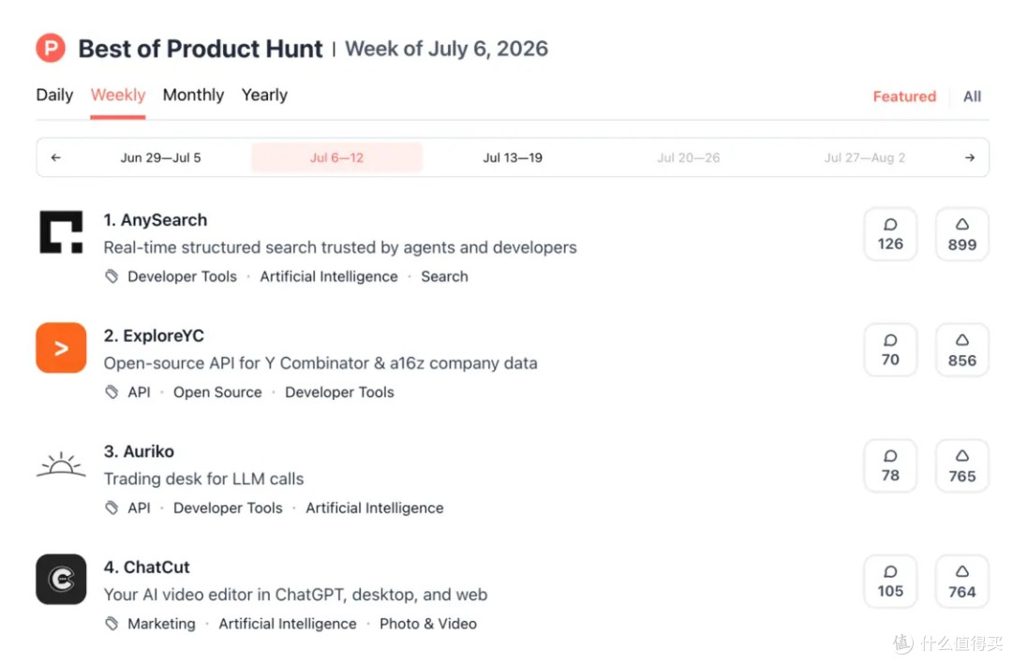Click the "Best of Product Hunt" heading

tap(201, 49)
